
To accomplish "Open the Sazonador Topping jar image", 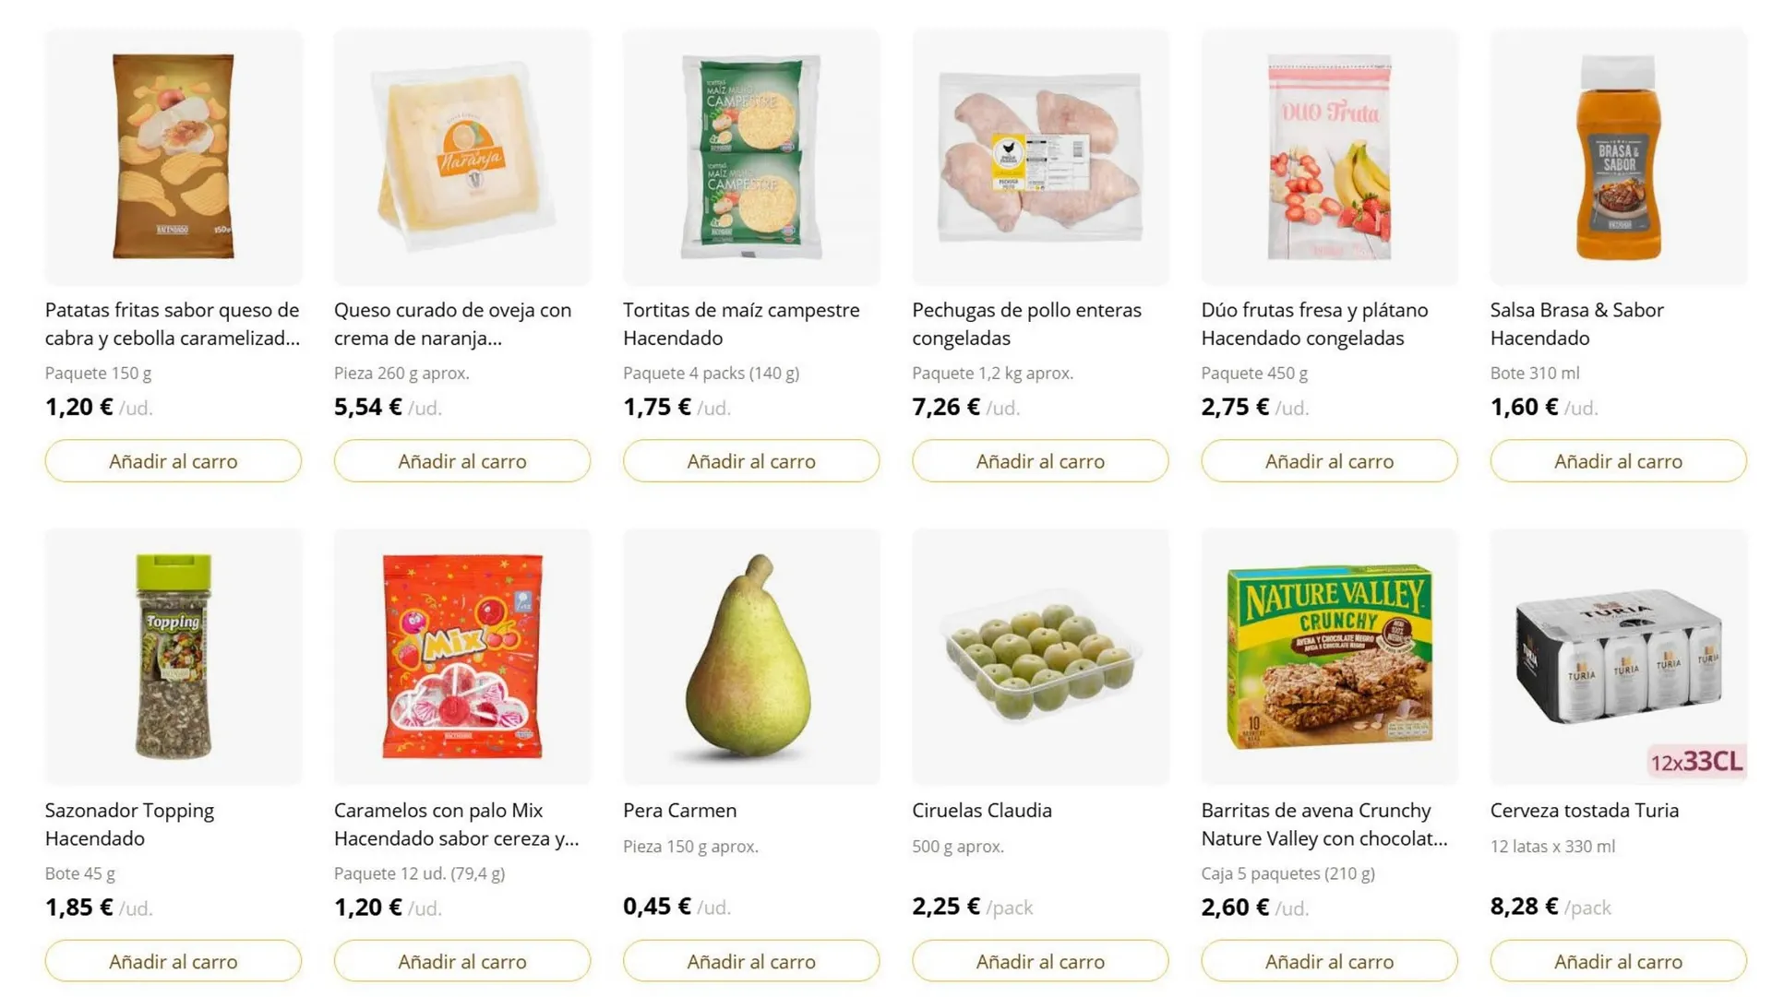I will (173, 657).
